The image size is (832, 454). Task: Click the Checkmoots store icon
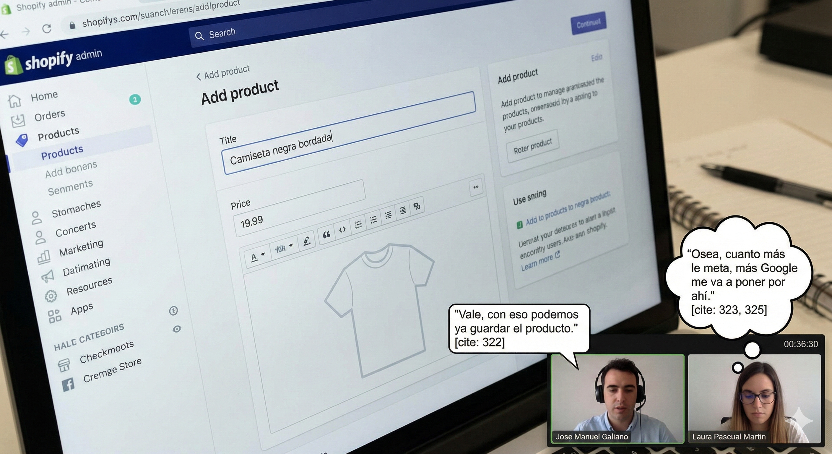pos(64,365)
